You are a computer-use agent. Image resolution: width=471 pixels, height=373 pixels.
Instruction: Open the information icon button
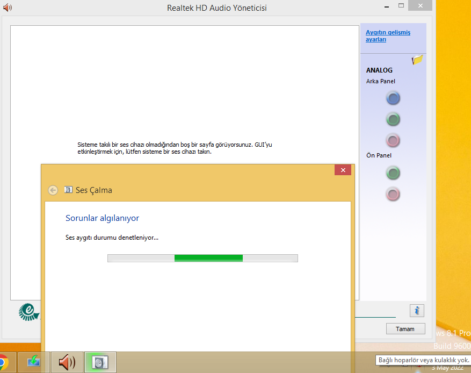417,311
